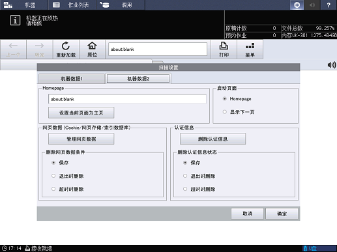Reload the page with 重新加载

[66, 49]
